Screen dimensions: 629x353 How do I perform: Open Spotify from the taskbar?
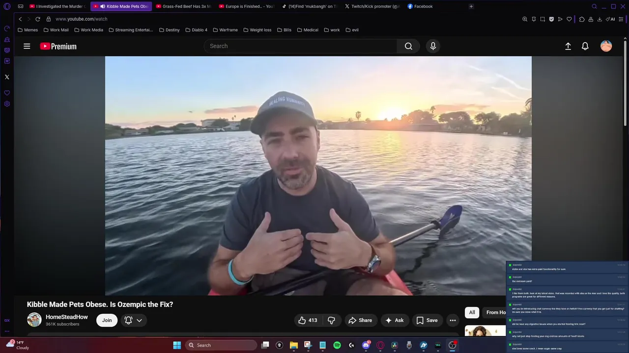337,345
